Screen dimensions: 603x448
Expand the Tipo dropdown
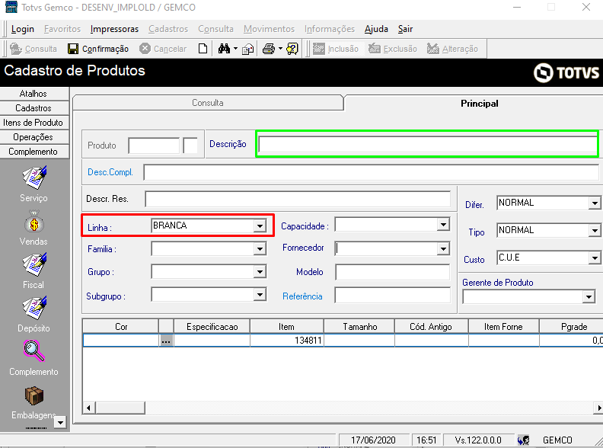click(x=595, y=231)
